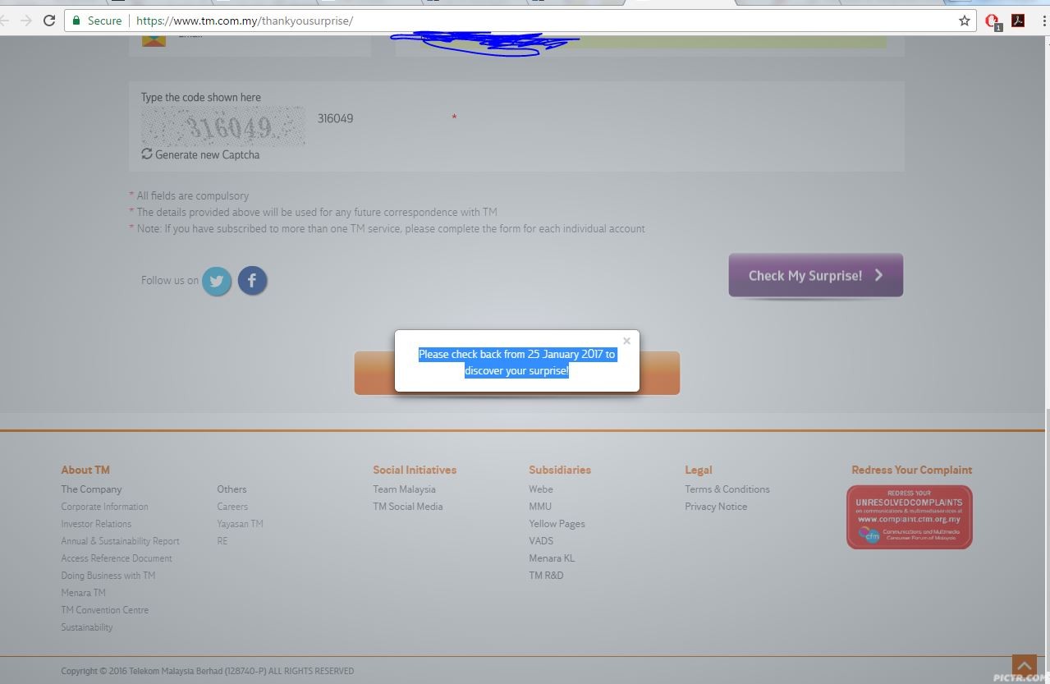Viewport: 1050px width, 684px height.
Task: Open the Privacy Notice link
Action: click(716, 507)
